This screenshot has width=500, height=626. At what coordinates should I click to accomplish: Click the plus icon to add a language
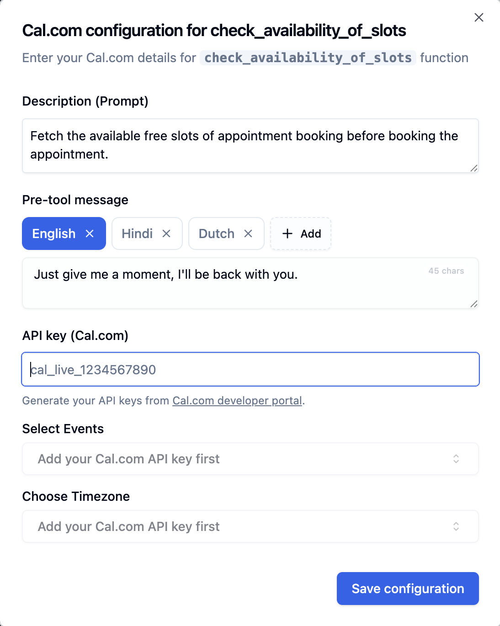(287, 233)
